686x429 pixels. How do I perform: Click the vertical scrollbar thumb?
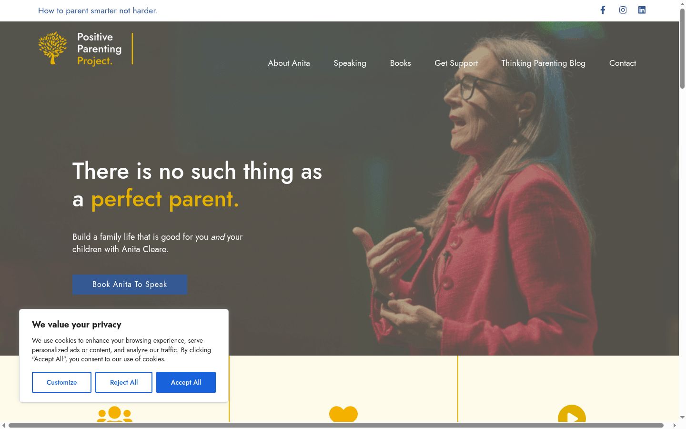coord(682,48)
